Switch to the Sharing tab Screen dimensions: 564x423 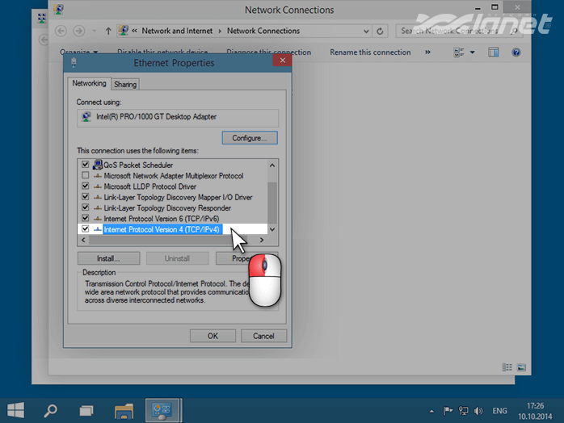(x=125, y=85)
